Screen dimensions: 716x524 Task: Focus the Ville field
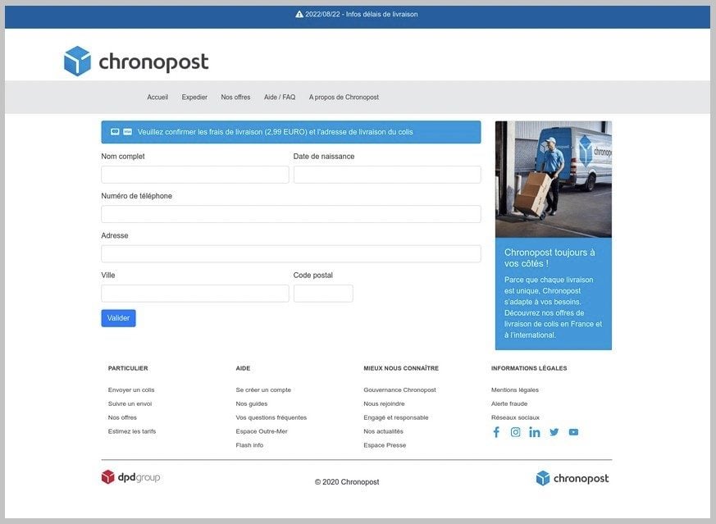[x=195, y=294]
